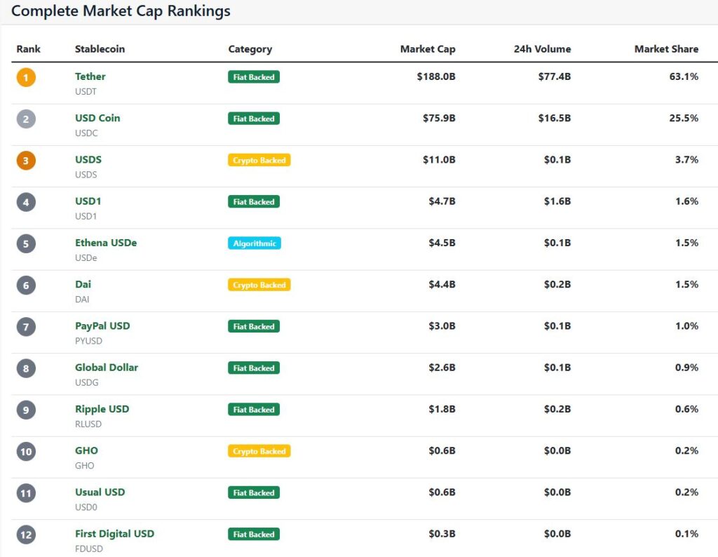Open the First Digital USD link
Image resolution: width=718 pixels, height=557 pixels.
click(114, 534)
